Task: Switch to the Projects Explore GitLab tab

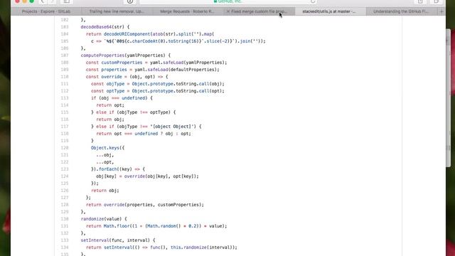Action: pos(46,11)
